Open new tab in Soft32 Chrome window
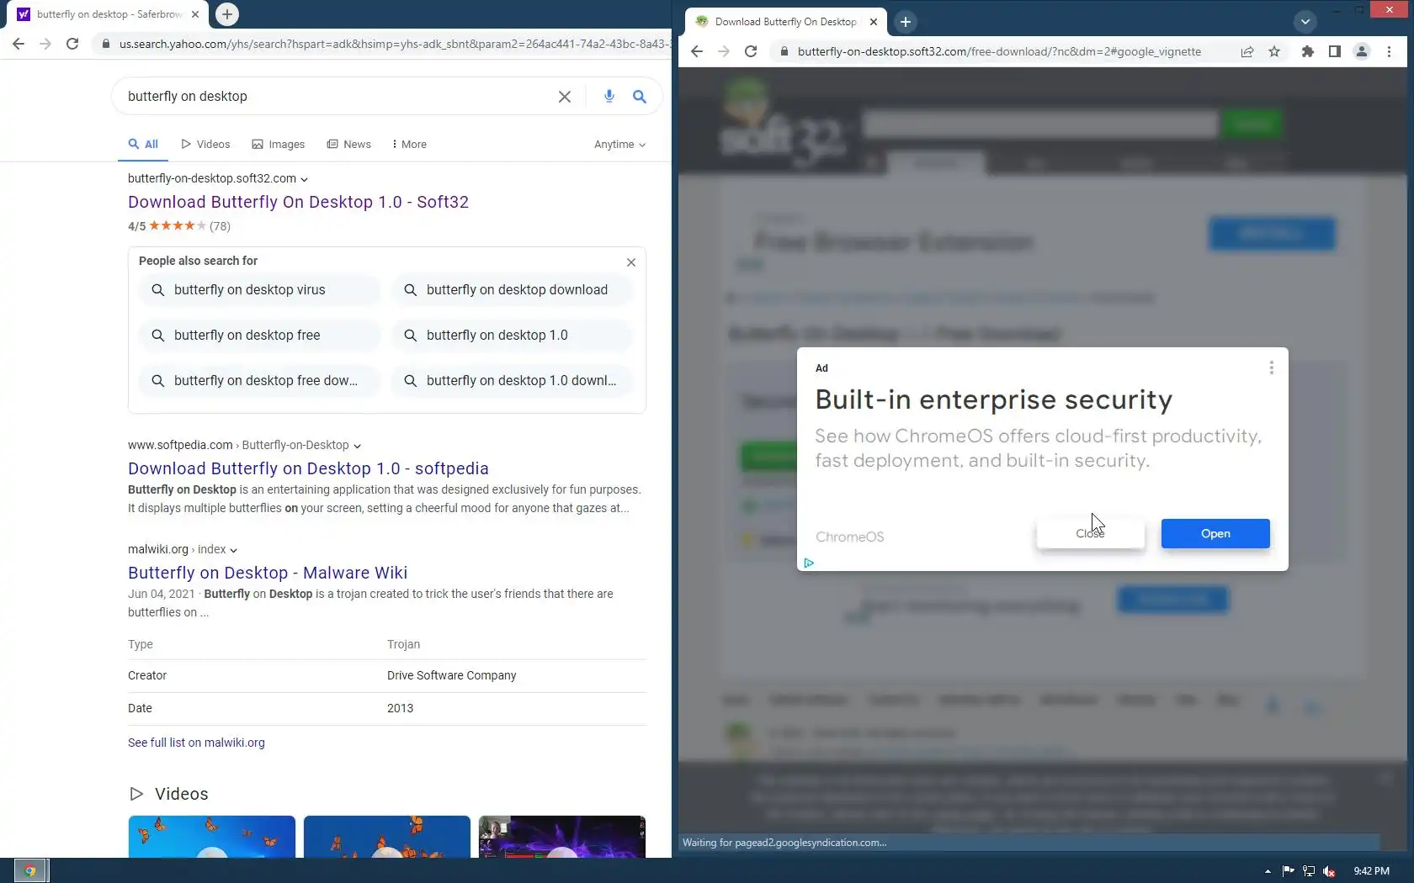Image resolution: width=1414 pixels, height=883 pixels. 906,22
